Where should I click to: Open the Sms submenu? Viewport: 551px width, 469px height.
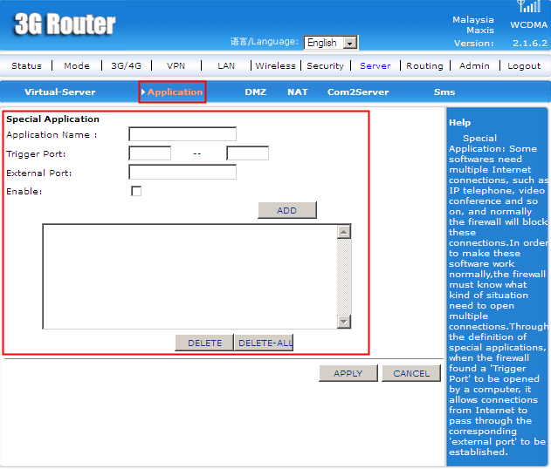coord(444,92)
